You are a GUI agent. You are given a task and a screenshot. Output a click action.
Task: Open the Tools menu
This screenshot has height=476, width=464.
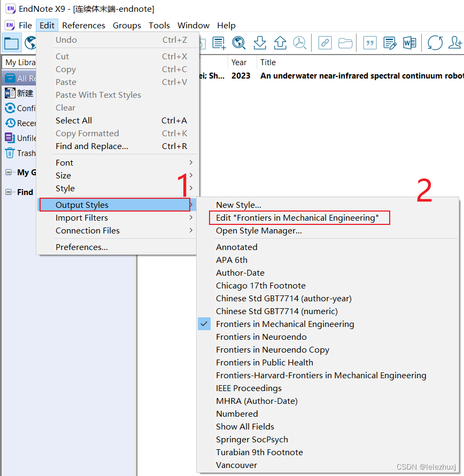coord(159,25)
